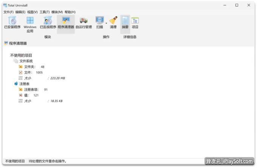Click the 注册表项 key icon
This screenshot has width=257, height=168.
20,90
